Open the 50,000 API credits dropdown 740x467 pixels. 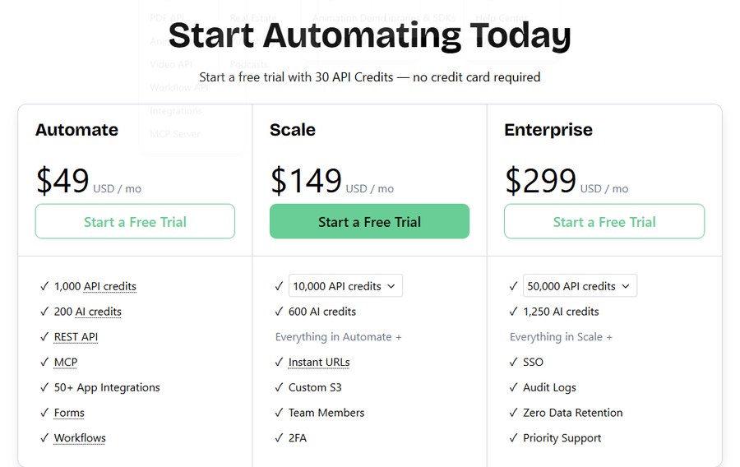click(580, 286)
